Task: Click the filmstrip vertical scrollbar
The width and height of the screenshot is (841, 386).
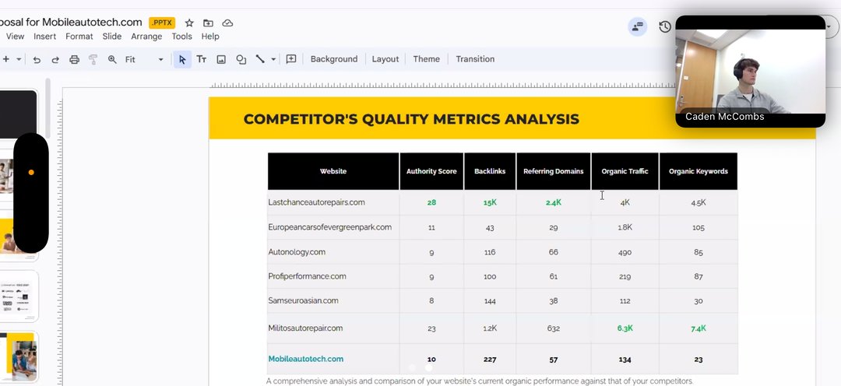Action: 48,109
